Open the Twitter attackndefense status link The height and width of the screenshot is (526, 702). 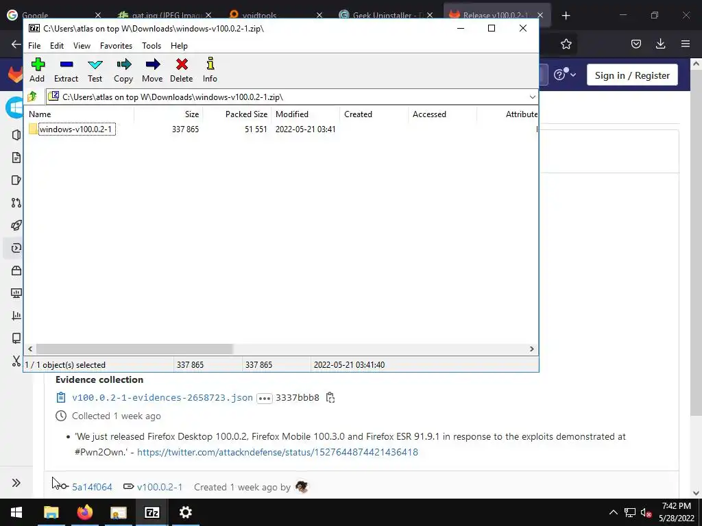[x=278, y=452]
